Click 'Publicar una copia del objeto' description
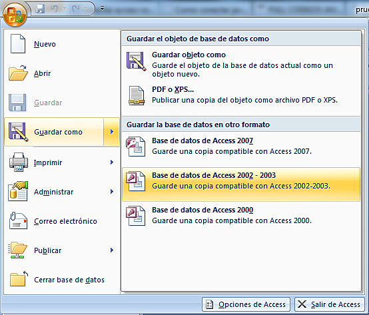The height and width of the screenshot is (315, 369). (x=244, y=100)
